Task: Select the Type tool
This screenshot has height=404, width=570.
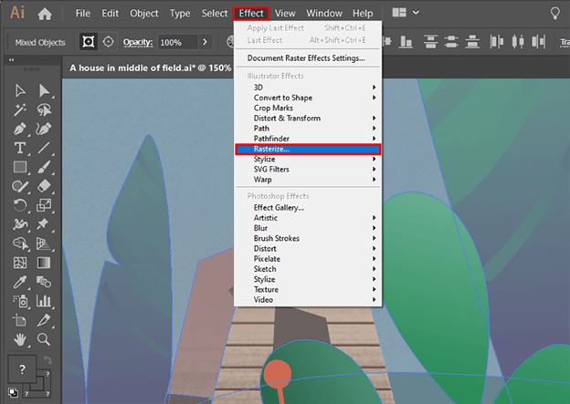Action: 19,148
